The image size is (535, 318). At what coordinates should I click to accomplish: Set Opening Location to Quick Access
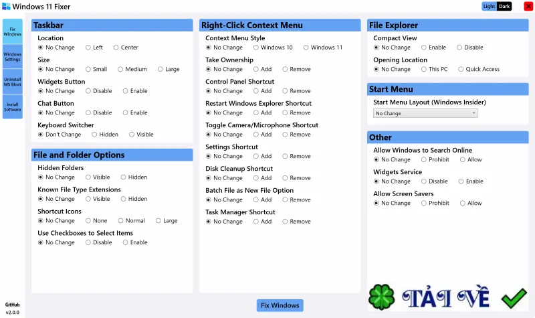click(x=479, y=69)
